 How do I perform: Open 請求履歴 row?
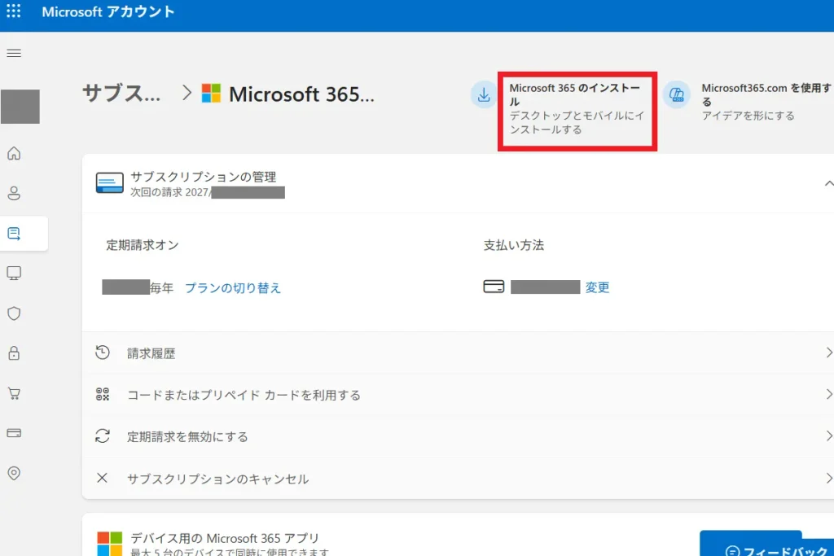pyautogui.click(x=458, y=353)
